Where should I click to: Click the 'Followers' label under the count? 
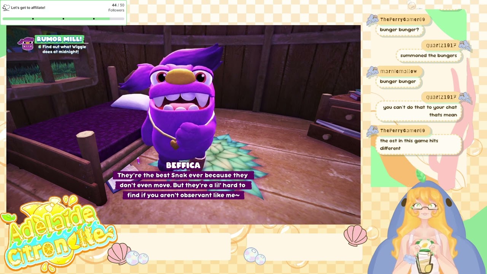coord(116,10)
